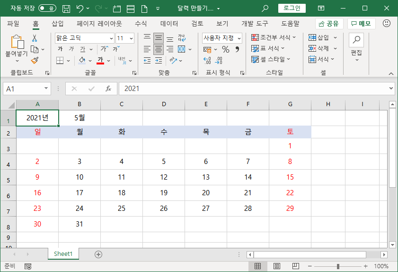398x272 pixels.
Task: Click Increase Indent icon
Action: coord(159,61)
